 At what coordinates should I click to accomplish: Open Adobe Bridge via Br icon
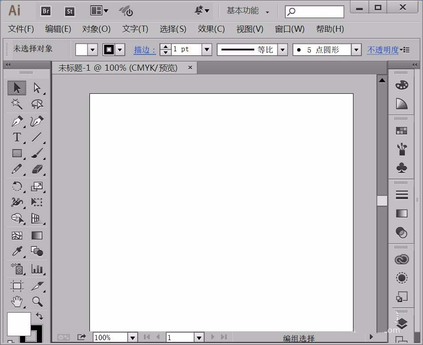pyautogui.click(x=46, y=11)
